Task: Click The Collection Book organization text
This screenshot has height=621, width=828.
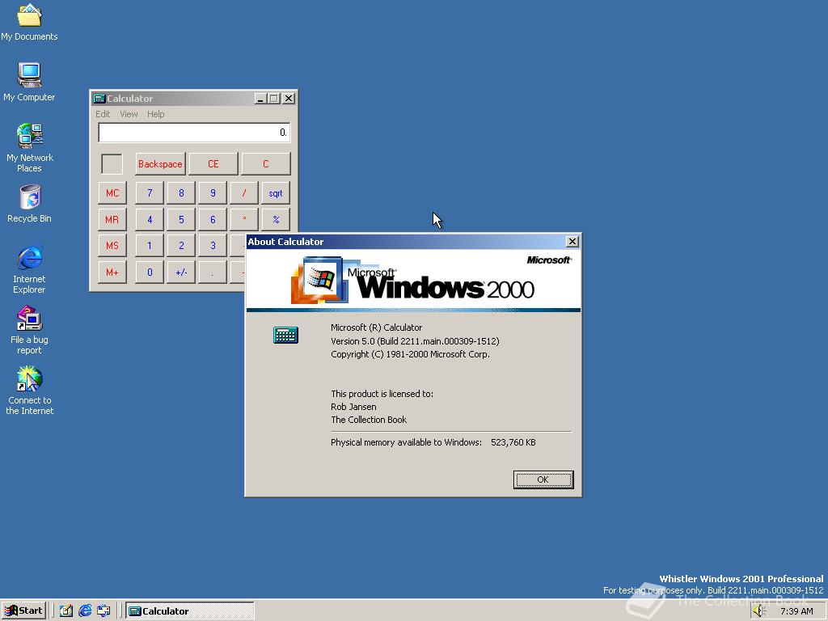Action: coord(369,420)
